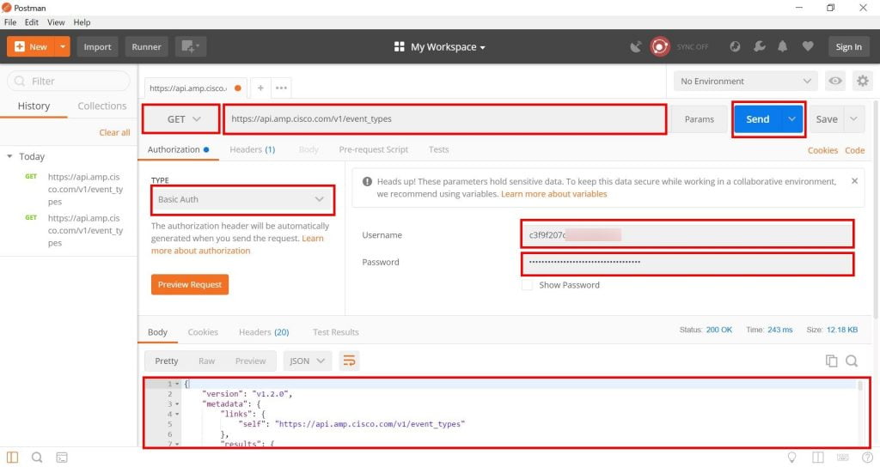Open the tab options ellipsis menu

coord(281,88)
